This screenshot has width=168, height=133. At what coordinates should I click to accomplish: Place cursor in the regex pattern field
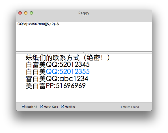[x=84, y=37]
